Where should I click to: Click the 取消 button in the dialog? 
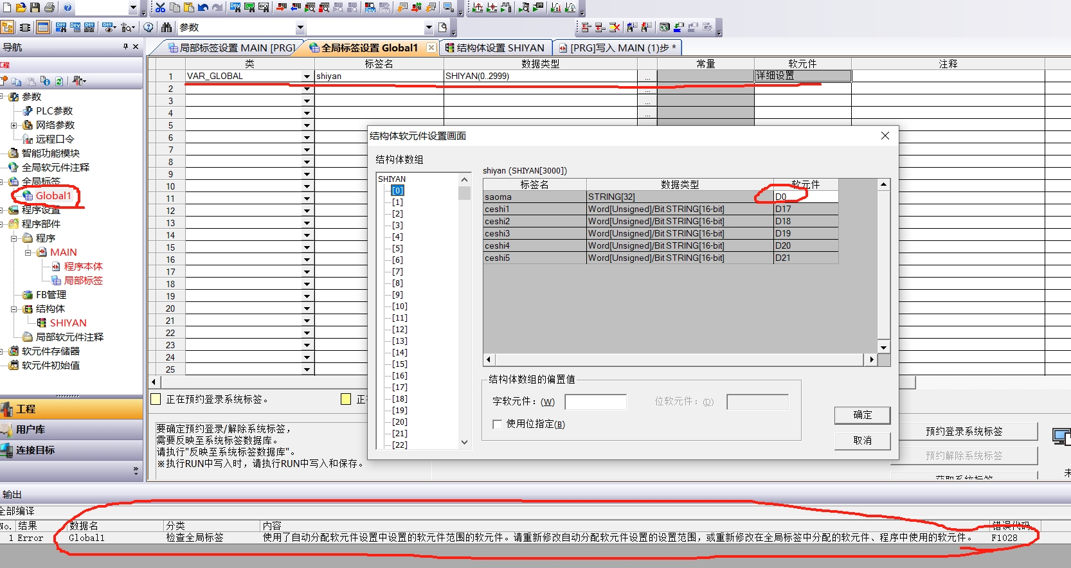click(862, 440)
